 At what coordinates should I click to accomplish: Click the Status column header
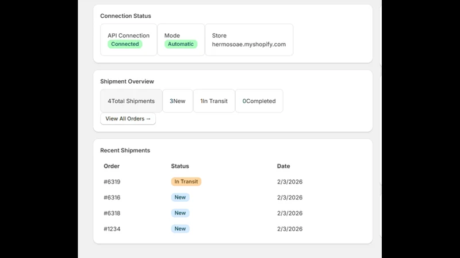point(180,166)
